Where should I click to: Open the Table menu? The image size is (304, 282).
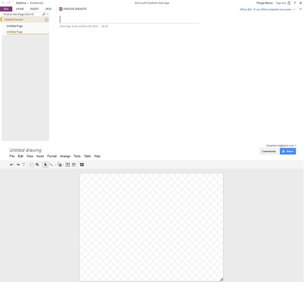87,156
